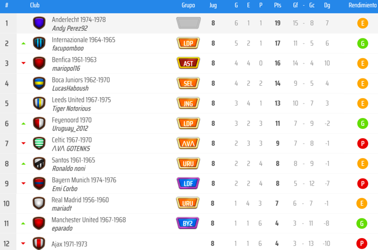Open the SEL group badge

pyautogui.click(x=188, y=83)
